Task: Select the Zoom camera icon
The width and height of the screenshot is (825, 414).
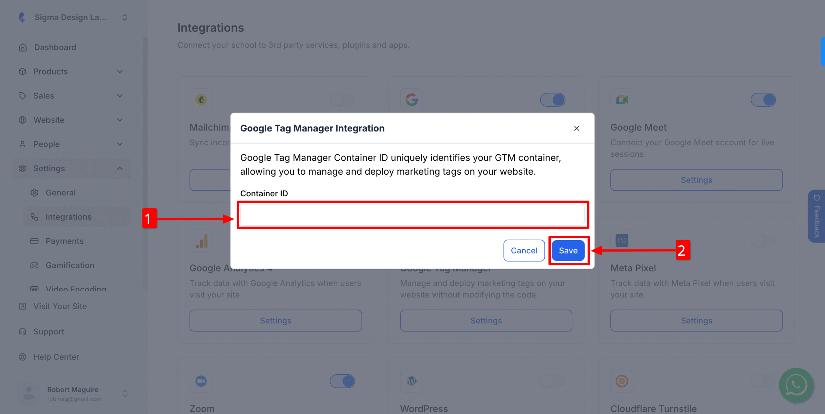Action: (201, 381)
